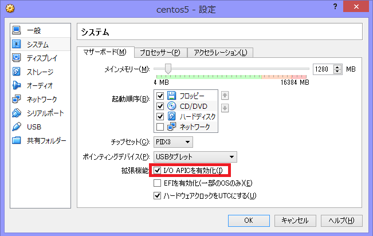Viewport: 373px width, 236px height.
Task: Click the question mark help icon
Action: pyautogui.click(x=335, y=6)
